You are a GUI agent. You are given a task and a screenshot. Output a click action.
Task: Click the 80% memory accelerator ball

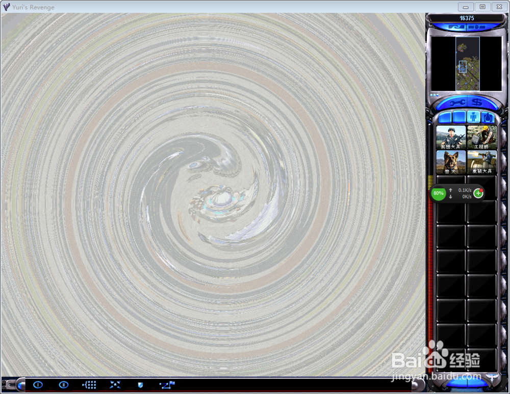[x=438, y=193]
